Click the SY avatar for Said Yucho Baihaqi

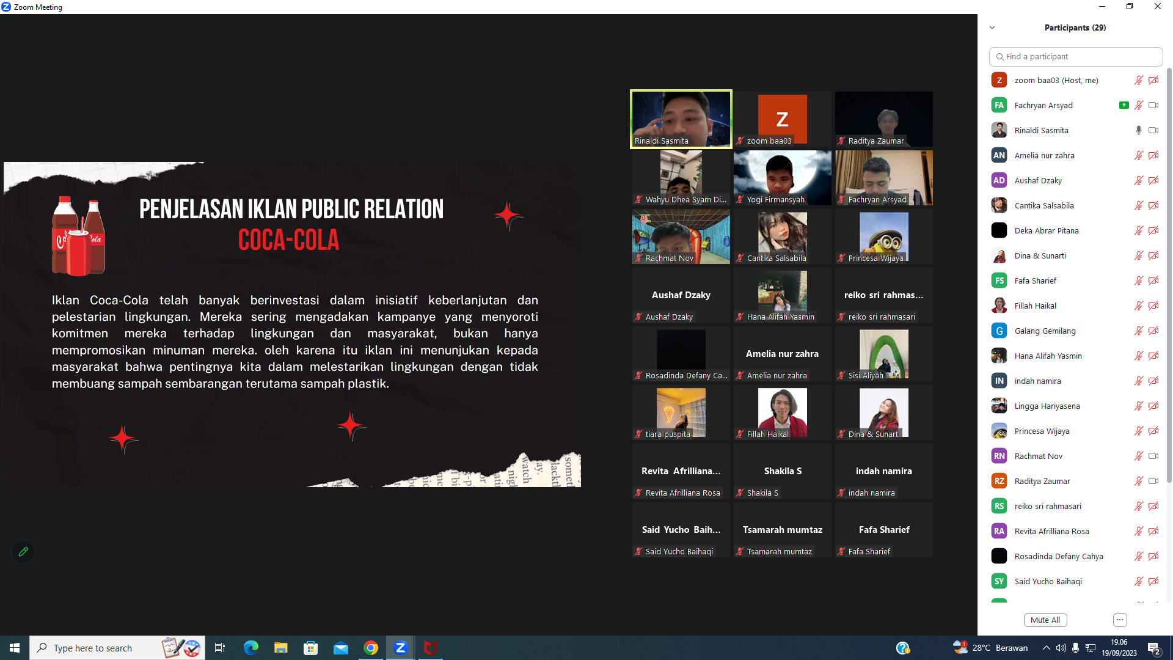(999, 581)
